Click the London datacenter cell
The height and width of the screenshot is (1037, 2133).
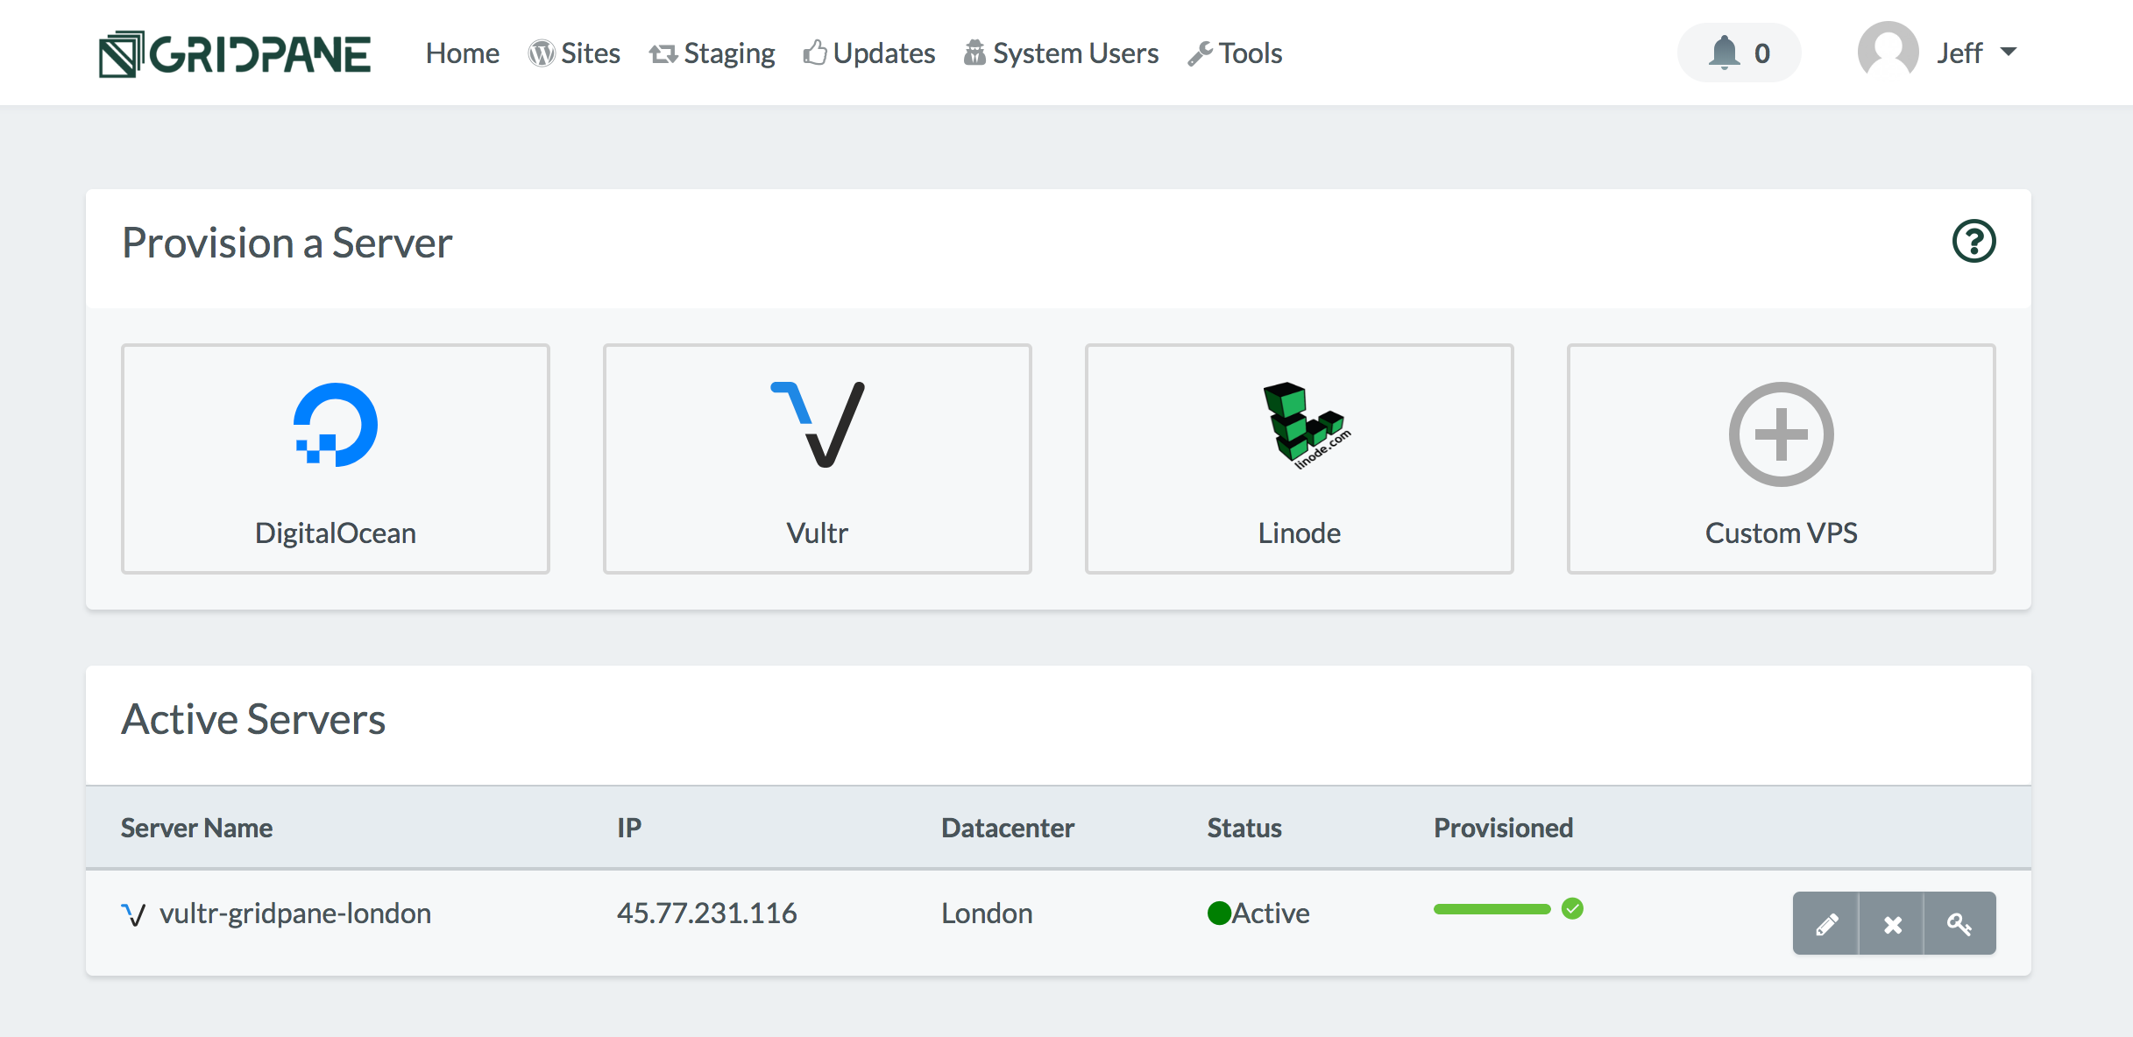pyautogui.click(x=988, y=914)
